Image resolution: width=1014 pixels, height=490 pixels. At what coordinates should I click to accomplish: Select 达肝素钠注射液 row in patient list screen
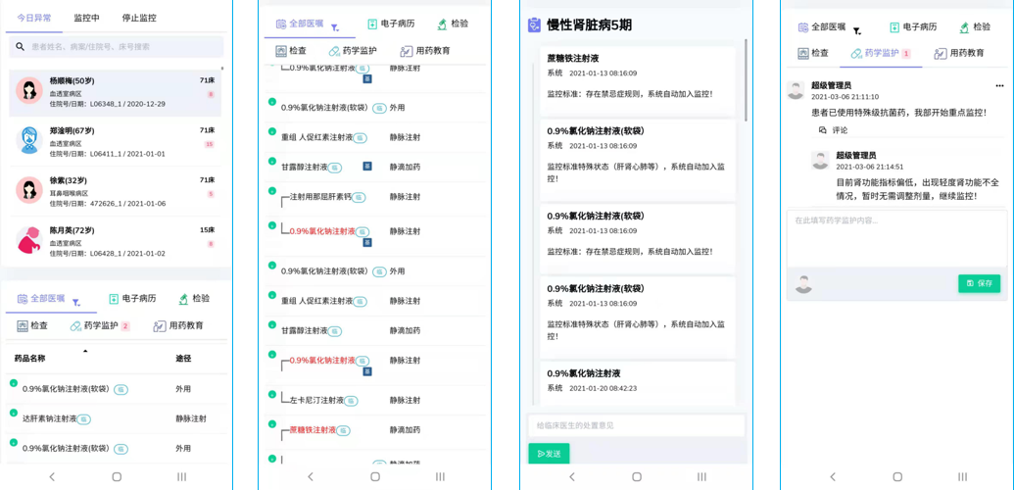click(x=117, y=418)
